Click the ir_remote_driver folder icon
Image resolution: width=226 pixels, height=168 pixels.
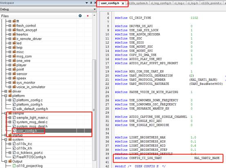[x=14, y=38]
